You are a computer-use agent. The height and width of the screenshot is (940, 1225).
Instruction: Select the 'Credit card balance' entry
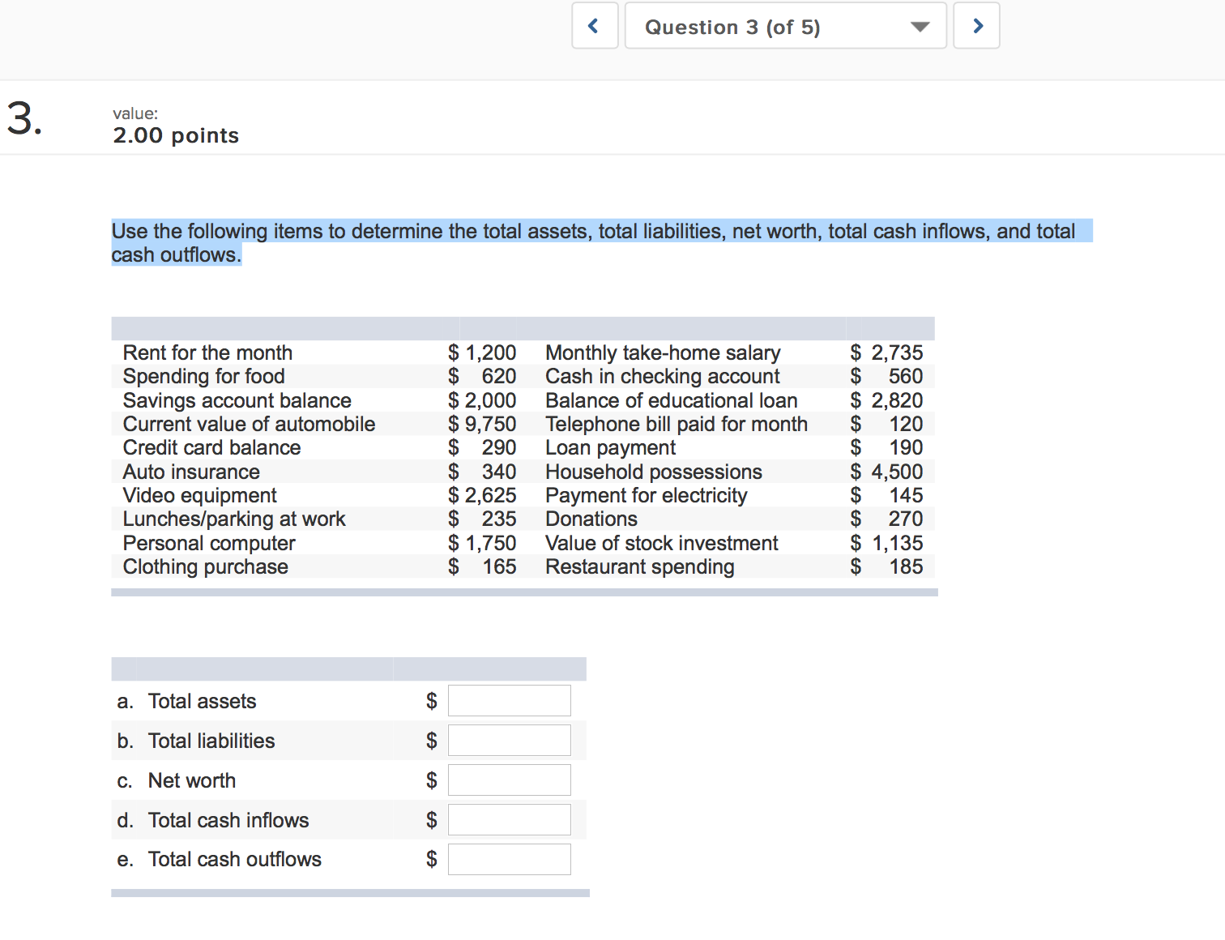211,448
